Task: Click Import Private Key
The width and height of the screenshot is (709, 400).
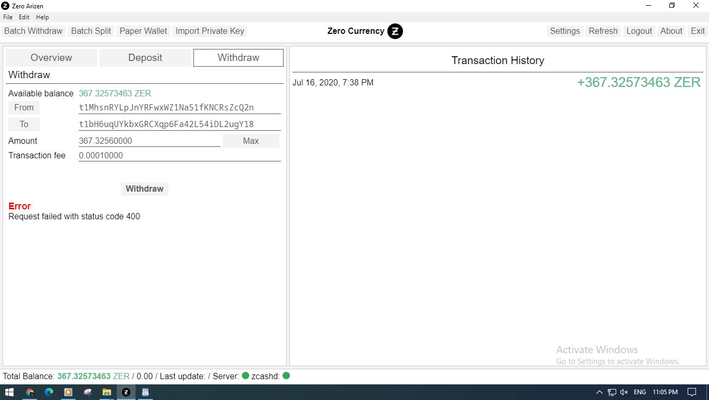Action: tap(210, 31)
